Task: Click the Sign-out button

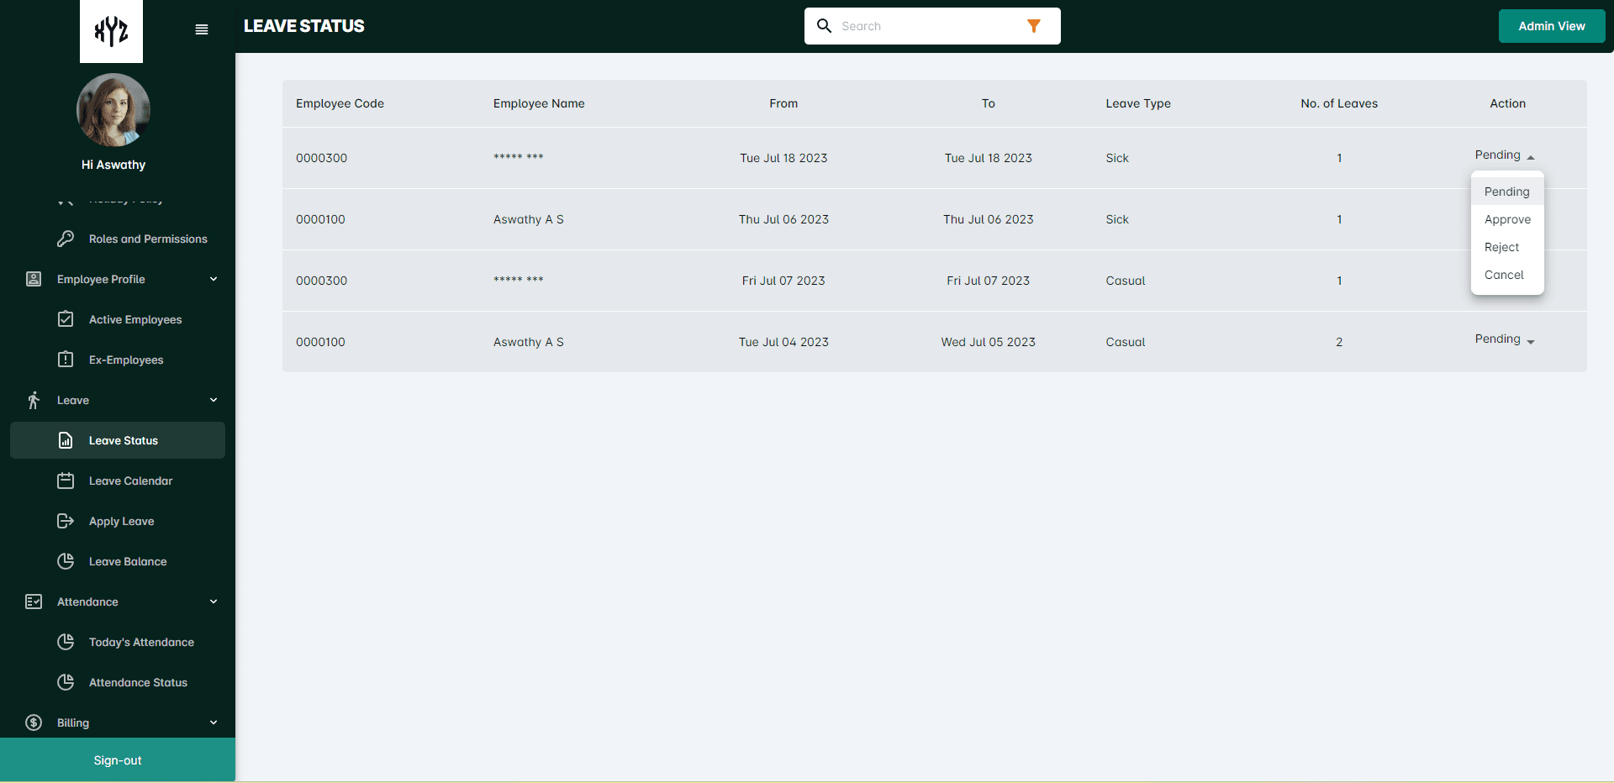Action: tap(118, 760)
